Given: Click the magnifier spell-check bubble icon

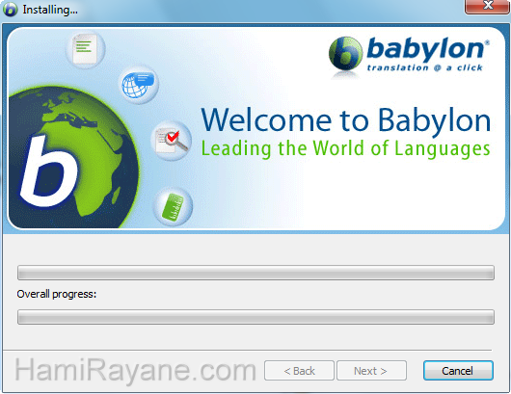Looking at the screenshot, I should tap(172, 141).
